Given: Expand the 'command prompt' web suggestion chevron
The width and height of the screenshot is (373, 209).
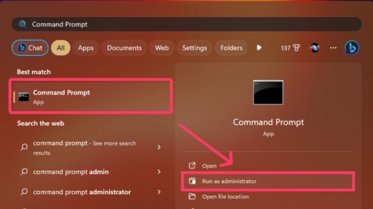Looking at the screenshot, I should click(159, 147).
